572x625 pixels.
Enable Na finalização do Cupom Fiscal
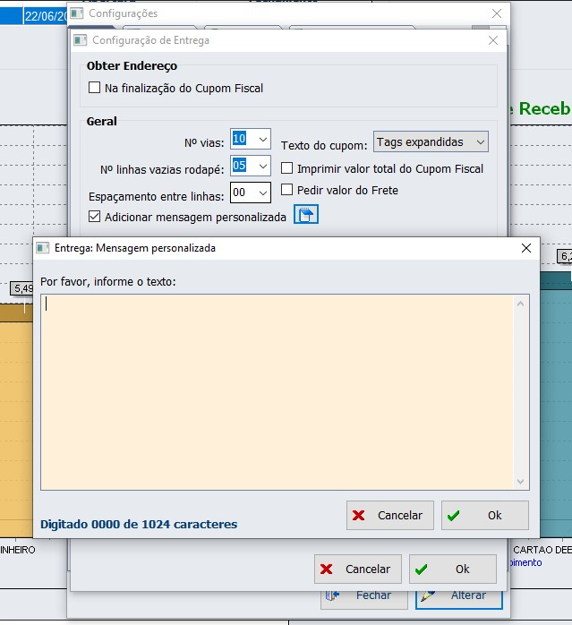[94, 88]
